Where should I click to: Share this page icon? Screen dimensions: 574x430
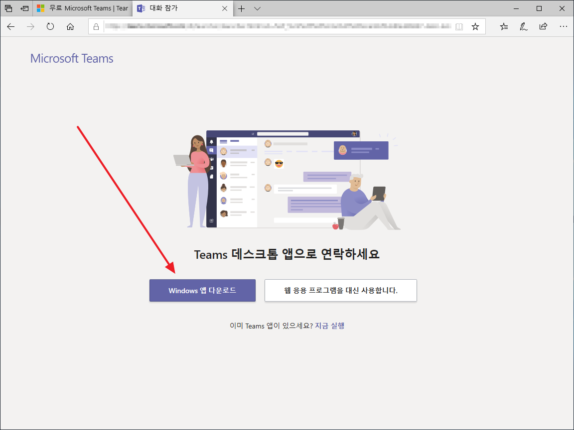(543, 27)
